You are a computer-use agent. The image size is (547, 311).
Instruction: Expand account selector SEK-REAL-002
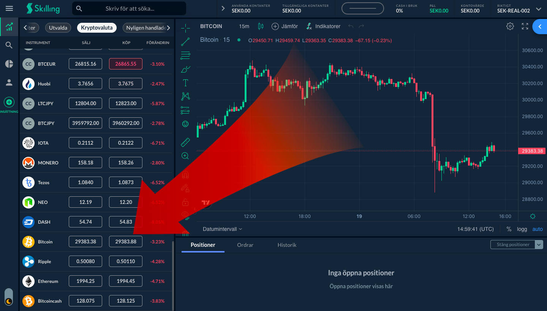click(x=539, y=9)
